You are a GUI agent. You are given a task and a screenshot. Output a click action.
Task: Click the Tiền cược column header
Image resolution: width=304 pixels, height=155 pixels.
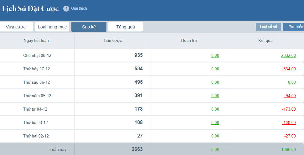tap(113, 41)
